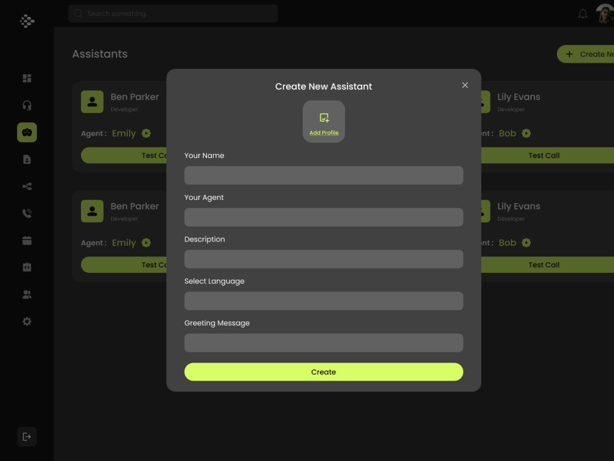Focus the Description input field

click(x=324, y=259)
